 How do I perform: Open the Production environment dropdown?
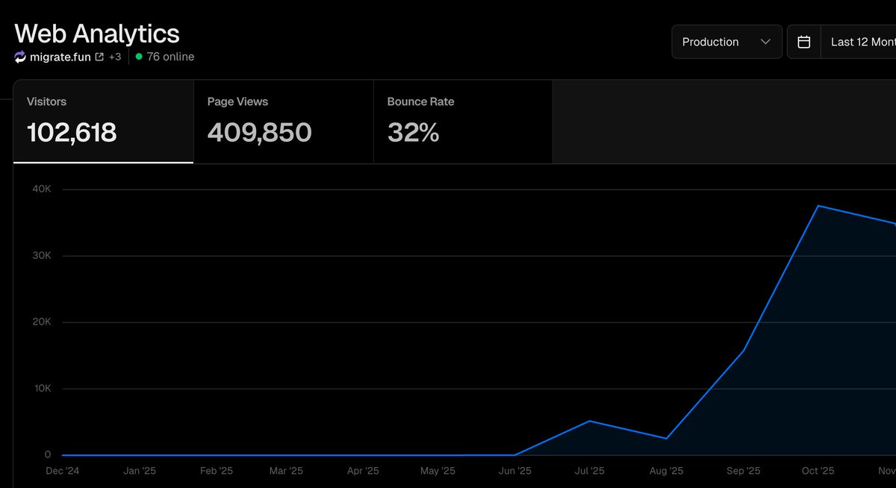[x=727, y=42]
